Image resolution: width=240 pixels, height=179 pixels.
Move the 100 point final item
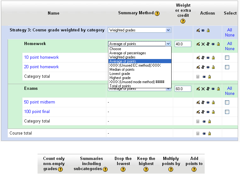pos(203,112)
